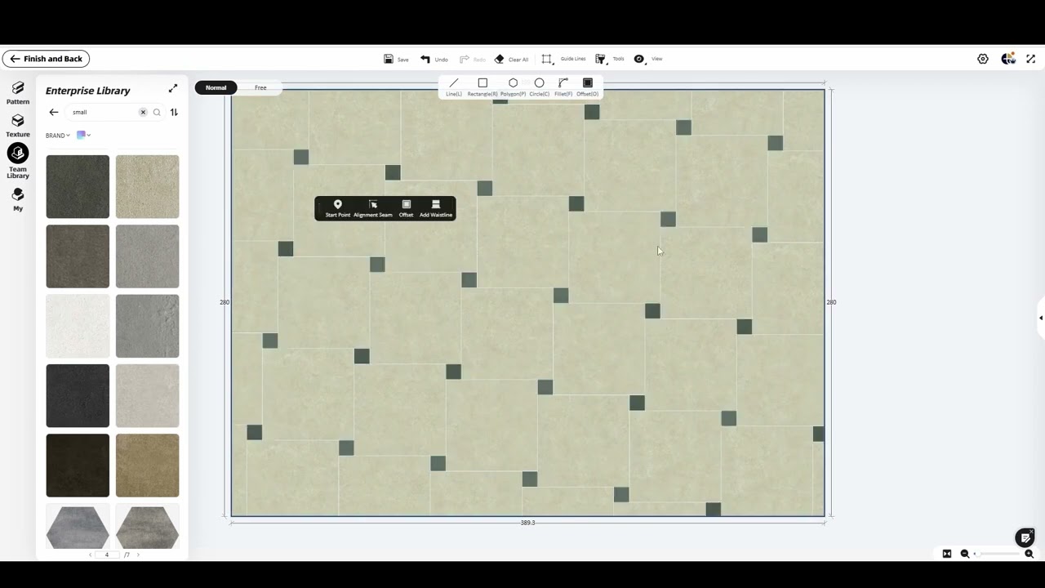The height and width of the screenshot is (588, 1045).
Task: Select the Polygon drawing tool
Action: (513, 87)
